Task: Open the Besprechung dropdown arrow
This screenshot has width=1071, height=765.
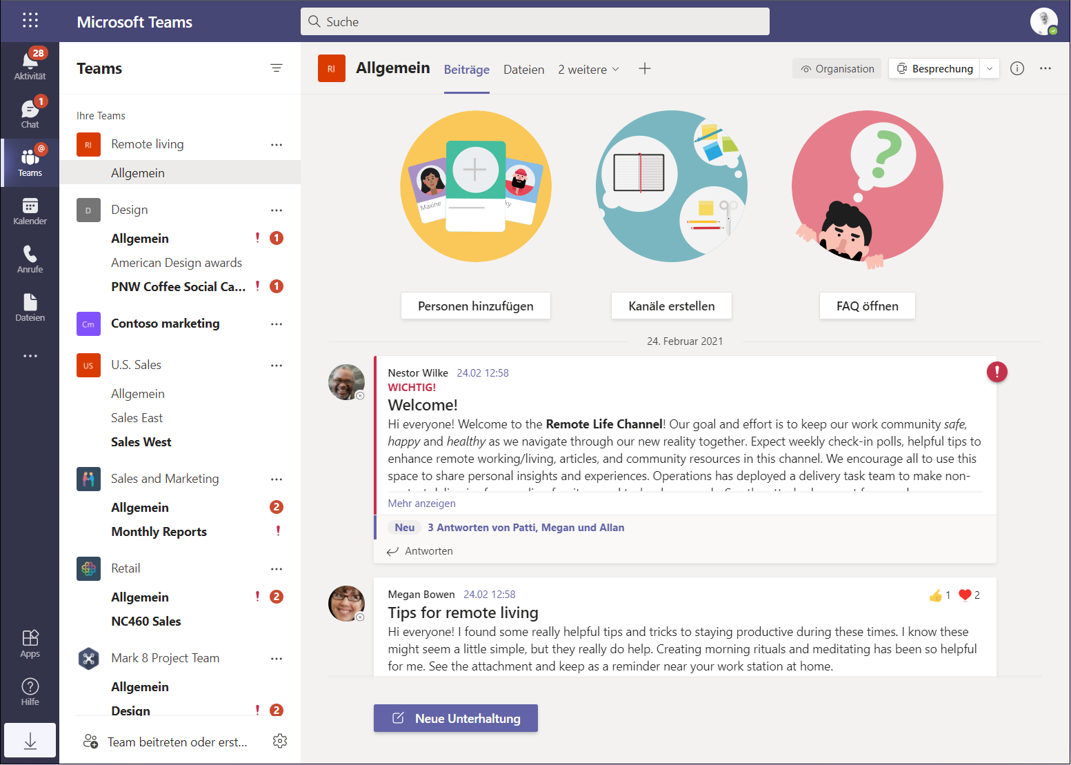Action: point(990,68)
